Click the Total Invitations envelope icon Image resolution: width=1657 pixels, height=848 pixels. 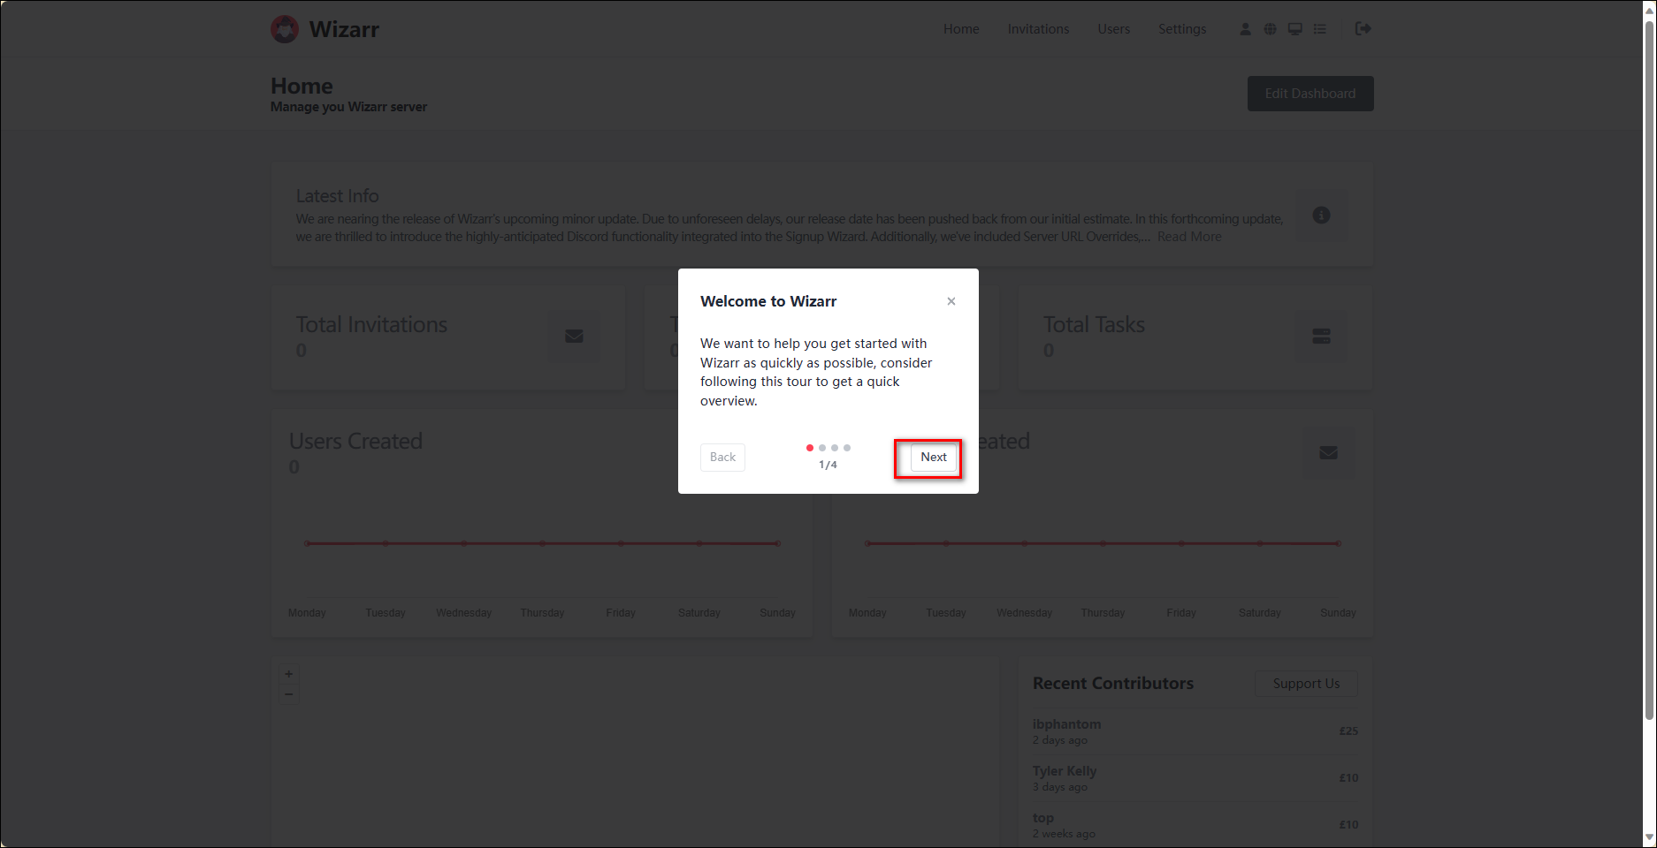pos(574,337)
